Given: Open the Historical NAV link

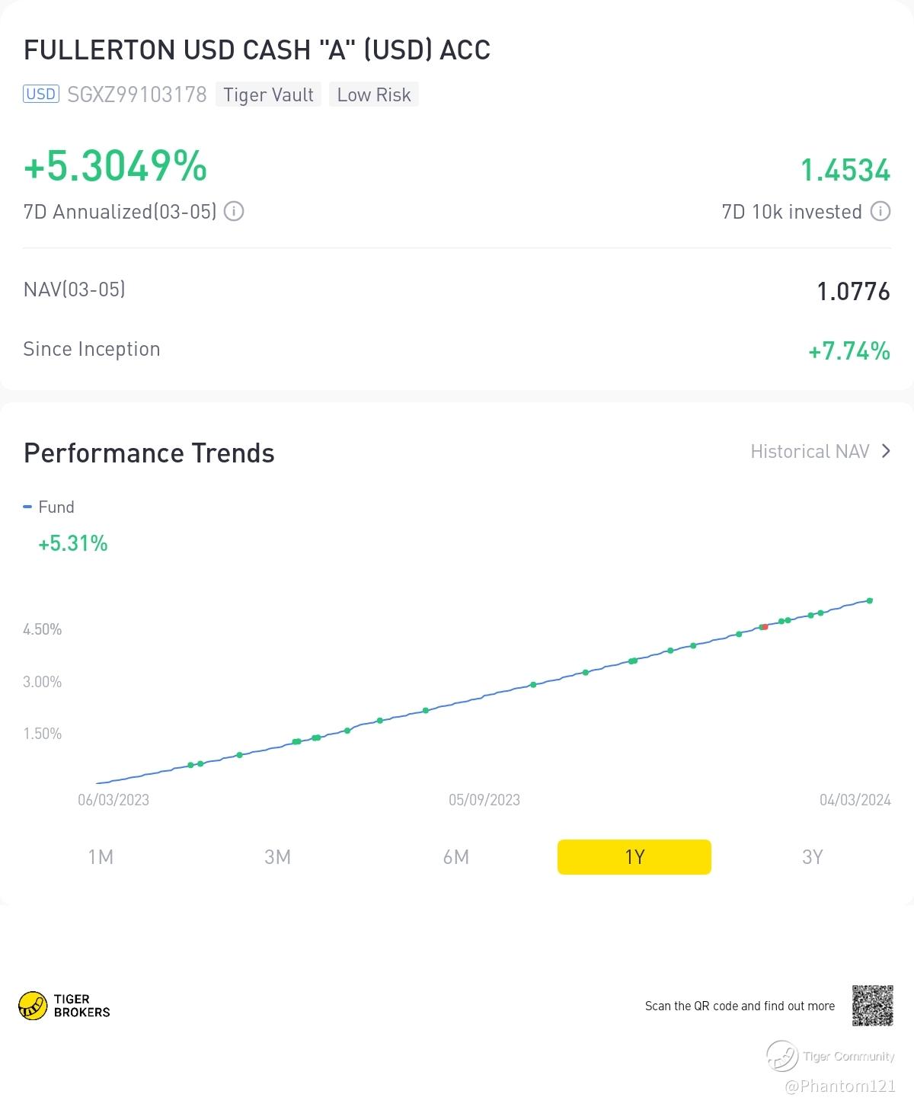Looking at the screenshot, I should [810, 452].
